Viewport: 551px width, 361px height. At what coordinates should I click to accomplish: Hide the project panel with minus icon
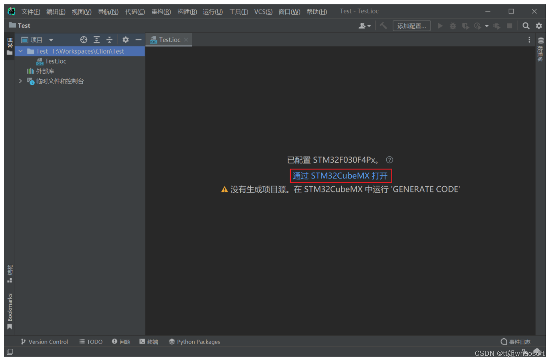138,40
